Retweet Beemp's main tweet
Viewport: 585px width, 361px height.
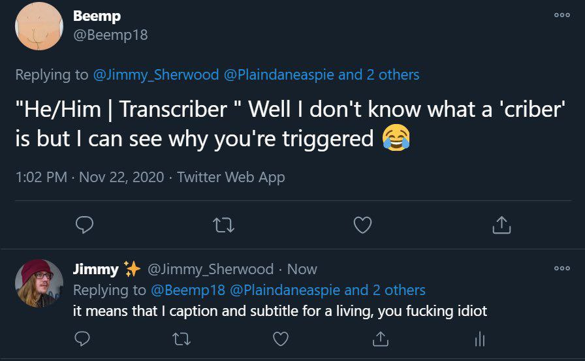tap(224, 225)
